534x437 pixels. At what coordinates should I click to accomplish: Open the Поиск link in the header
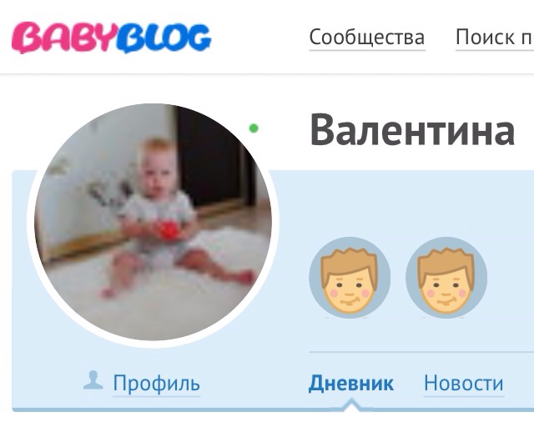point(495,38)
